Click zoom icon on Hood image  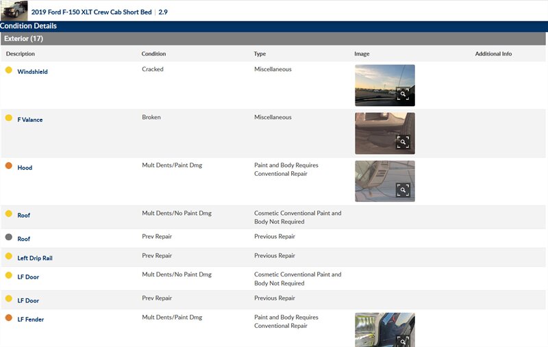(x=403, y=190)
